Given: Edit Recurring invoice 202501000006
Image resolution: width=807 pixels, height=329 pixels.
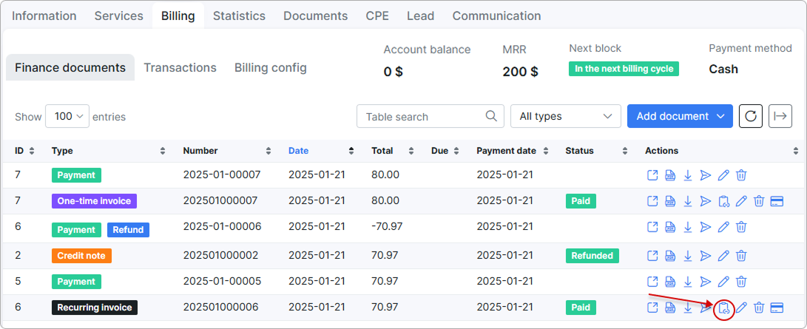Looking at the screenshot, I should (x=741, y=308).
